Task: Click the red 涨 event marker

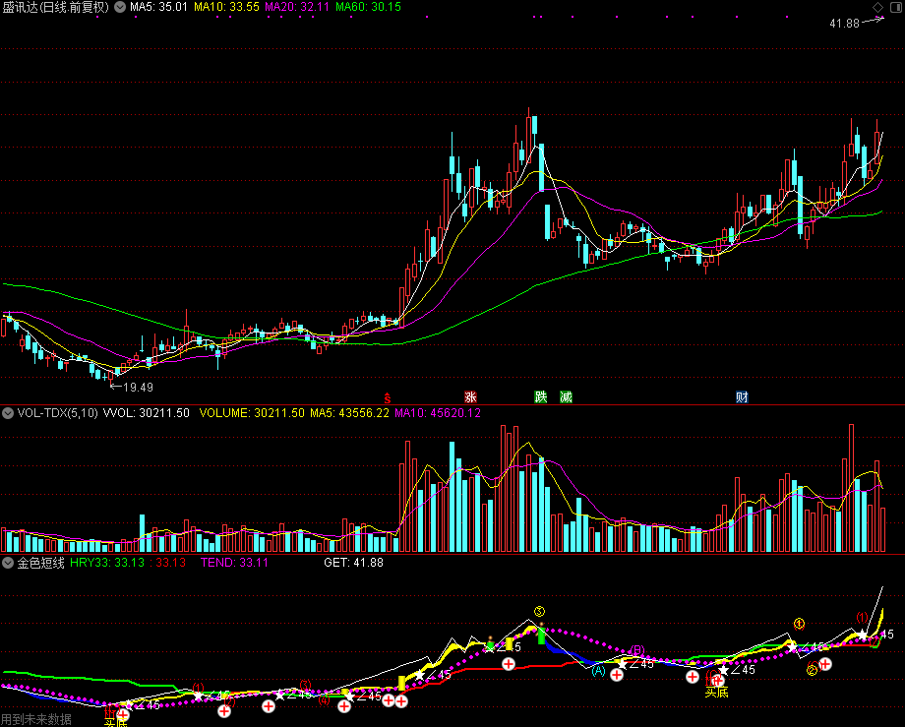Action: pyautogui.click(x=470, y=397)
